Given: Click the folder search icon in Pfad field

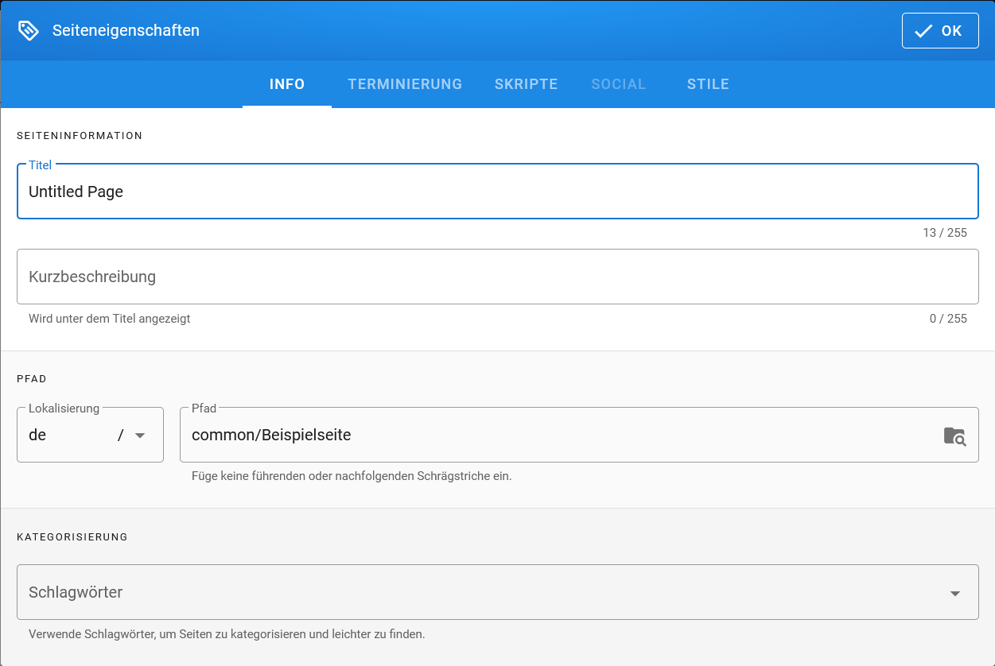Looking at the screenshot, I should click(x=954, y=436).
